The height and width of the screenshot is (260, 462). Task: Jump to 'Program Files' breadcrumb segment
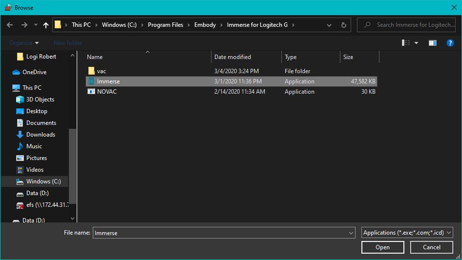tap(165, 25)
